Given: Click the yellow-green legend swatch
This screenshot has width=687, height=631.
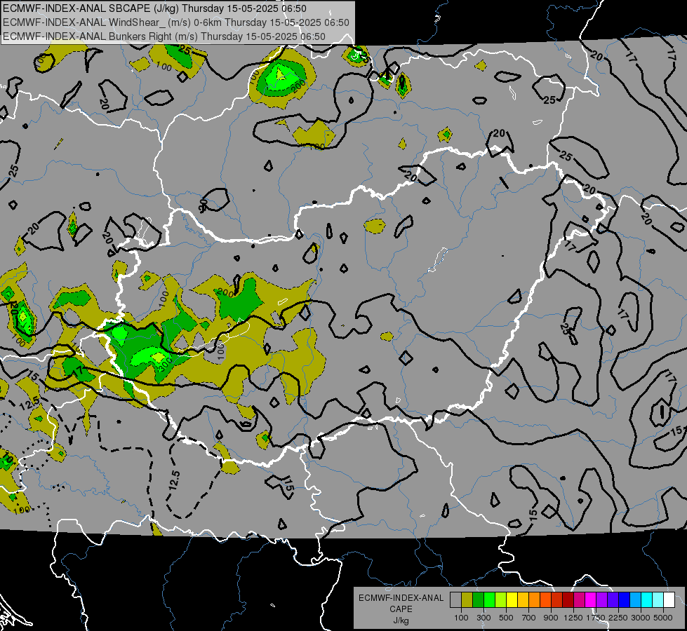Looking at the screenshot, I should coord(501,599).
